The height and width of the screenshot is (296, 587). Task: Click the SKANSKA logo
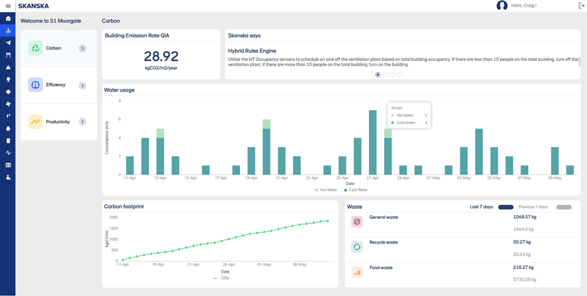33,6
